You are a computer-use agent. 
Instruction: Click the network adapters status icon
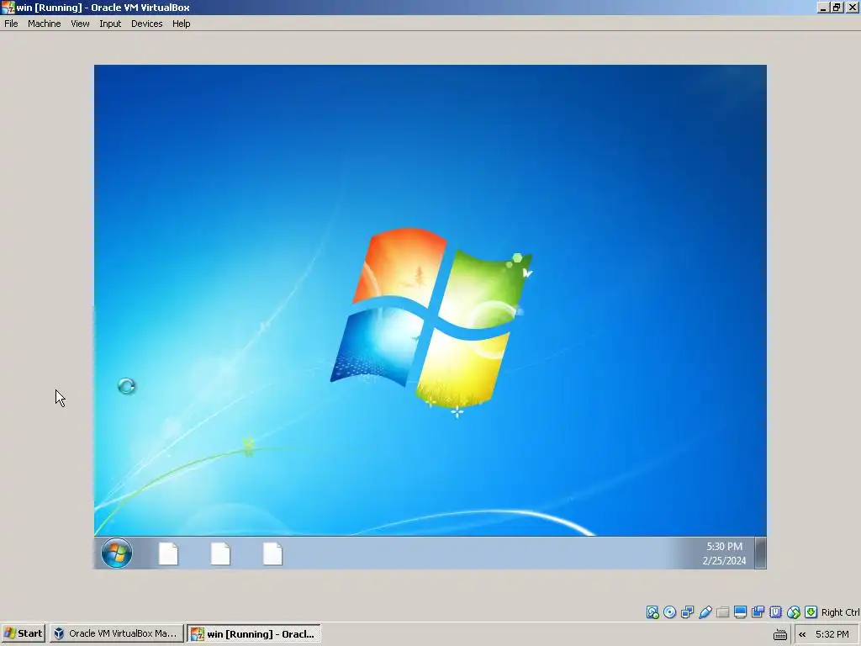688,612
